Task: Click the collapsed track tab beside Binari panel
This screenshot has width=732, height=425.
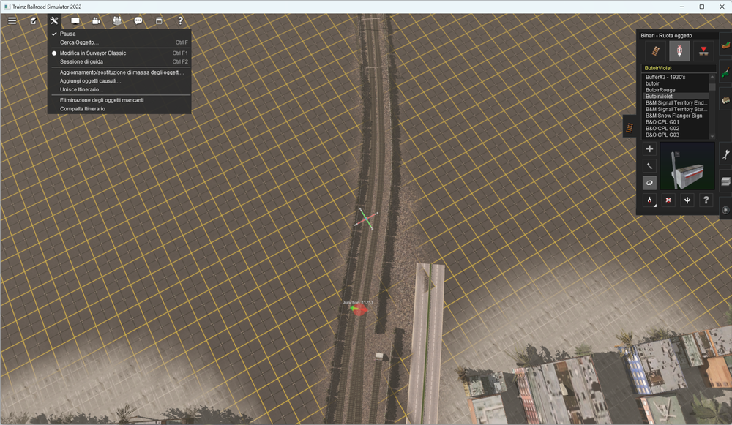Action: 630,127
